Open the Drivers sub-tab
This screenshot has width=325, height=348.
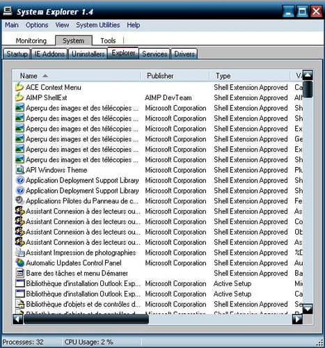tap(184, 54)
